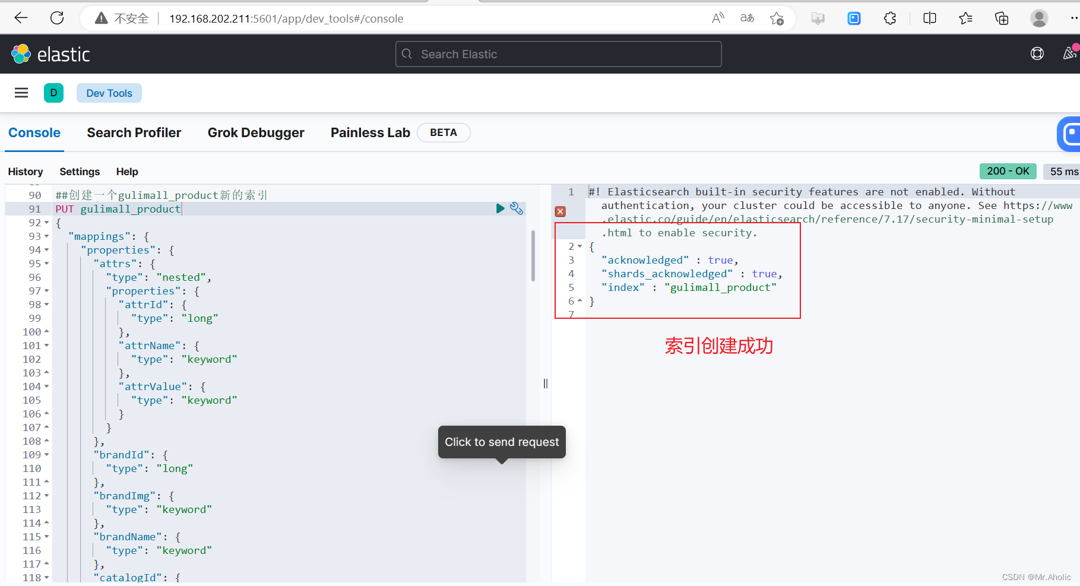Collapse the attrs block at line 95
The width and height of the screenshot is (1080, 586).
(x=47, y=264)
